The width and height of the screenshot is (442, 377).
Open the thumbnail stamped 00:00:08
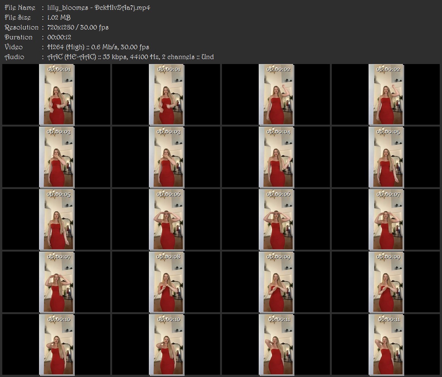[166, 282]
